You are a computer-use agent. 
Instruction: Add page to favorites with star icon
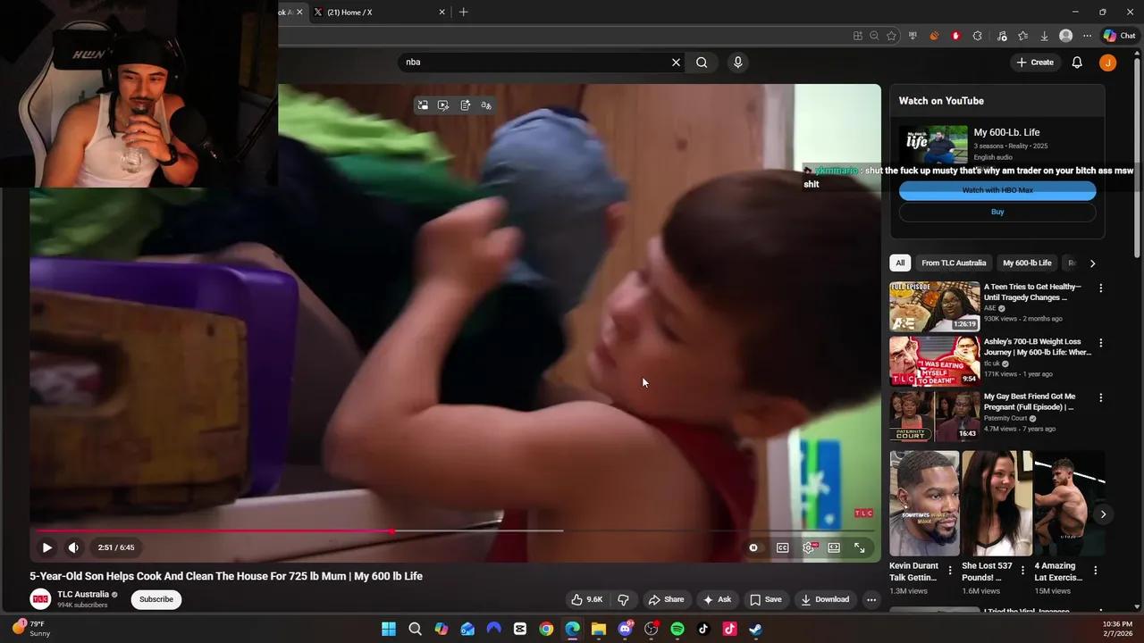[891, 36]
